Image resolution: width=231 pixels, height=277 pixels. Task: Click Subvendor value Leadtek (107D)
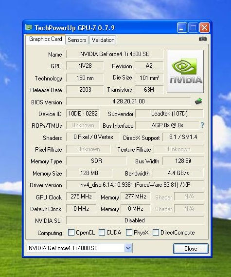point(169,114)
